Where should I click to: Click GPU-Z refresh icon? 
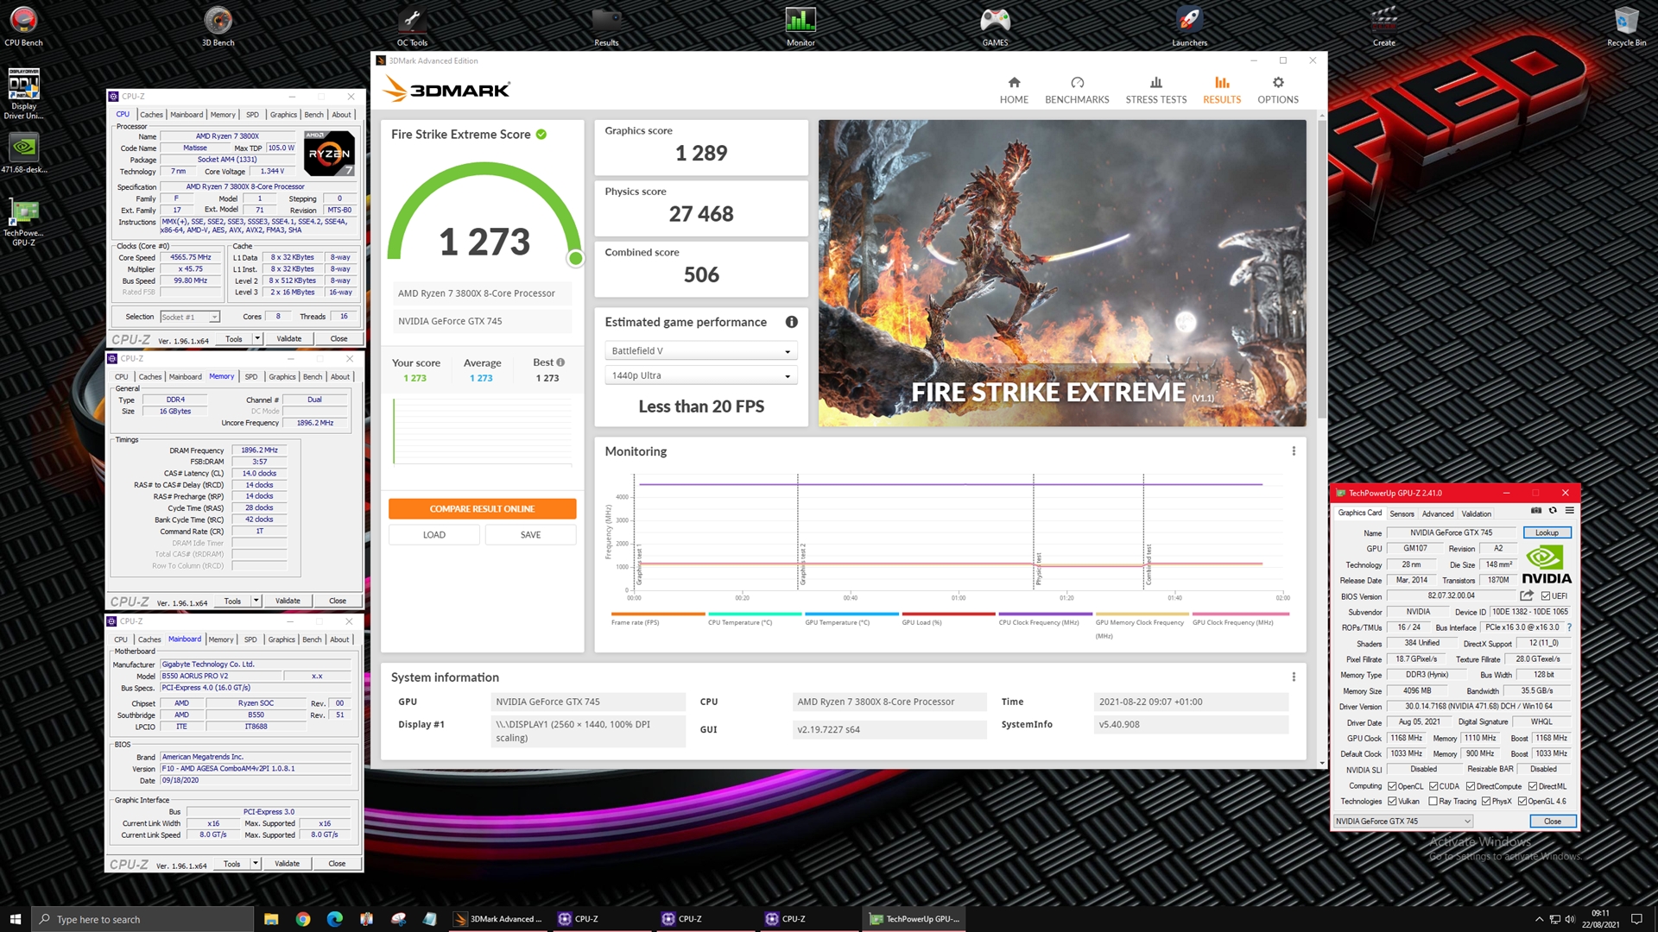pyautogui.click(x=1553, y=511)
